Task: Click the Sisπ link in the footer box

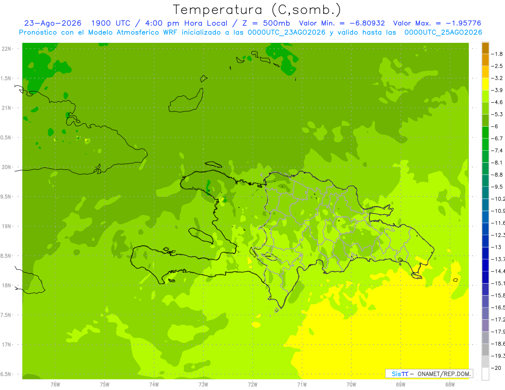Action: pyautogui.click(x=399, y=374)
